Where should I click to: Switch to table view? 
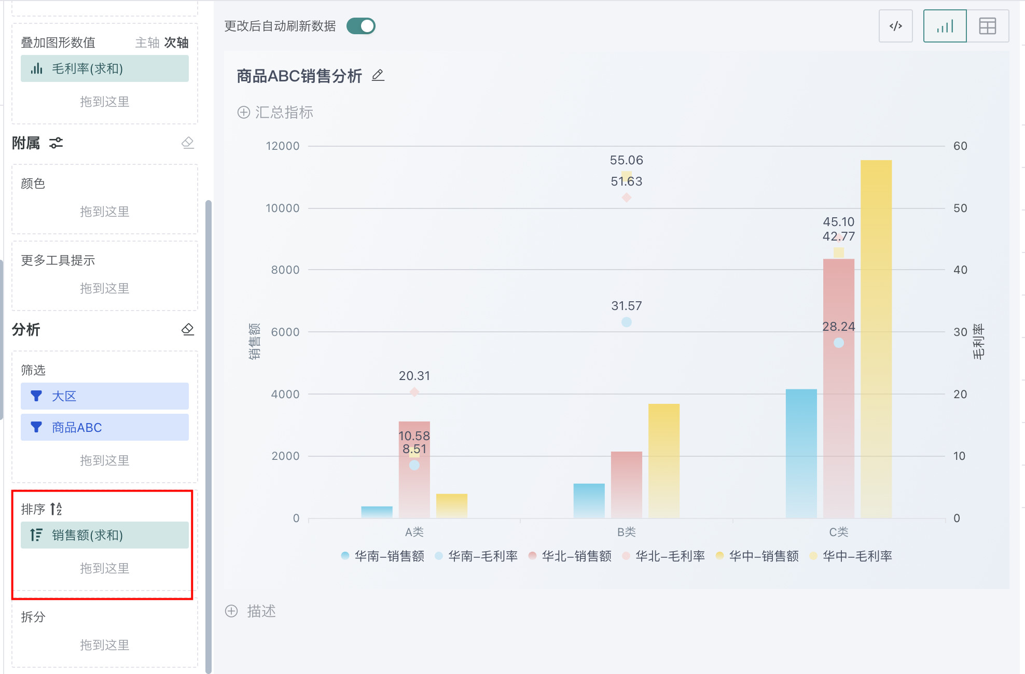coord(987,26)
